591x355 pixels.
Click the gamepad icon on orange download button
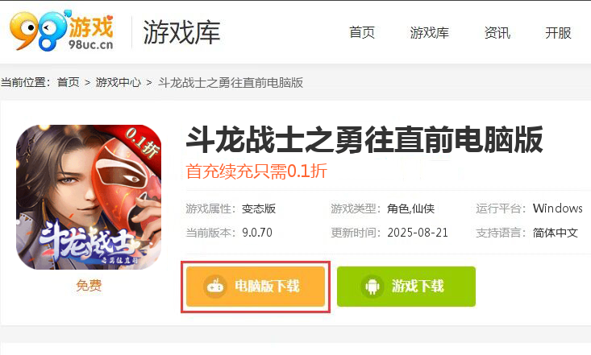[215, 287]
